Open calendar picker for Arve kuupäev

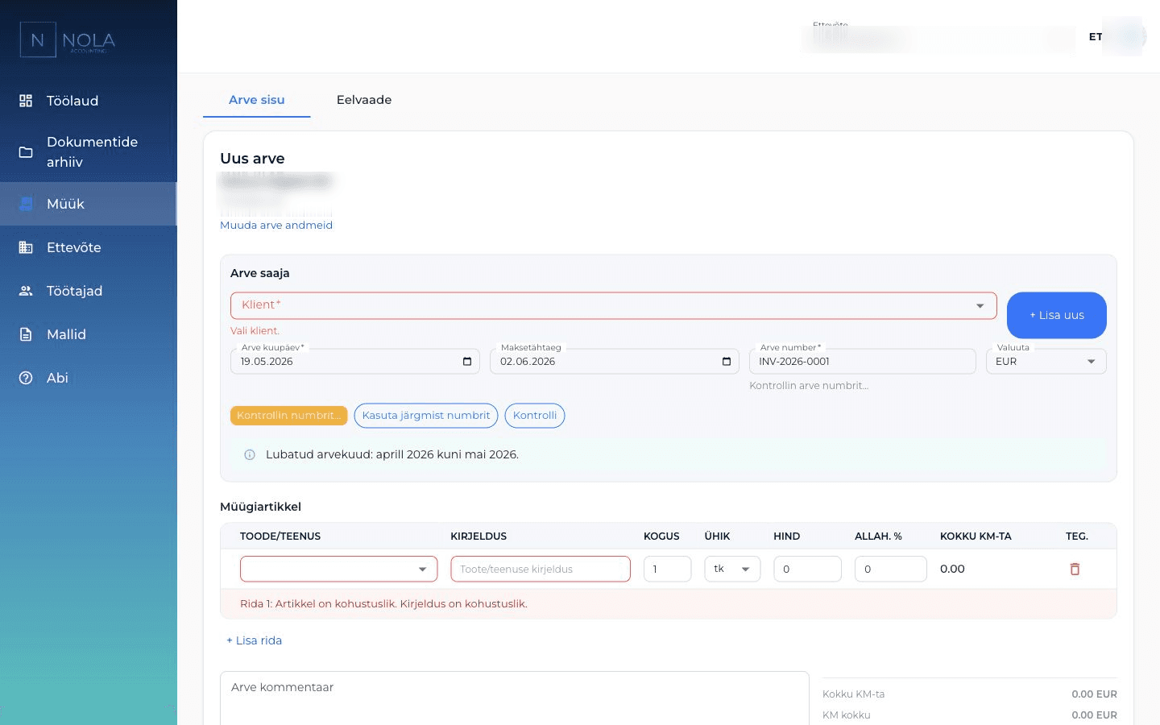tap(467, 362)
